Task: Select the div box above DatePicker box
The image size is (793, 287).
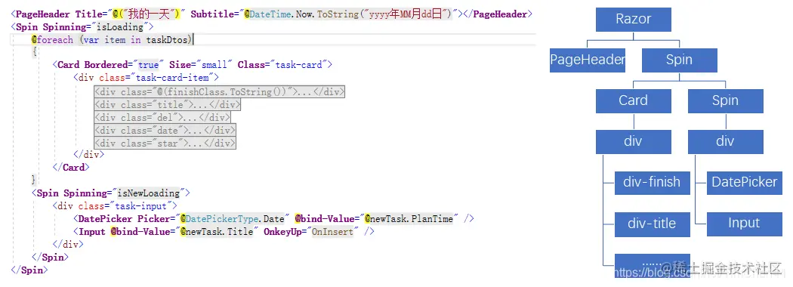Action: 725,142
